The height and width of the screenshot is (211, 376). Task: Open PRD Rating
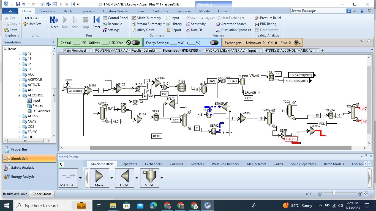266,24
